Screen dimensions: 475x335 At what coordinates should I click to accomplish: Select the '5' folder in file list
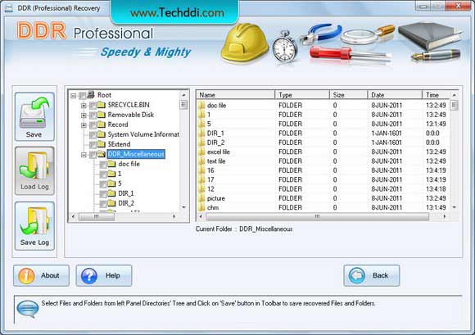pyautogui.click(x=209, y=124)
